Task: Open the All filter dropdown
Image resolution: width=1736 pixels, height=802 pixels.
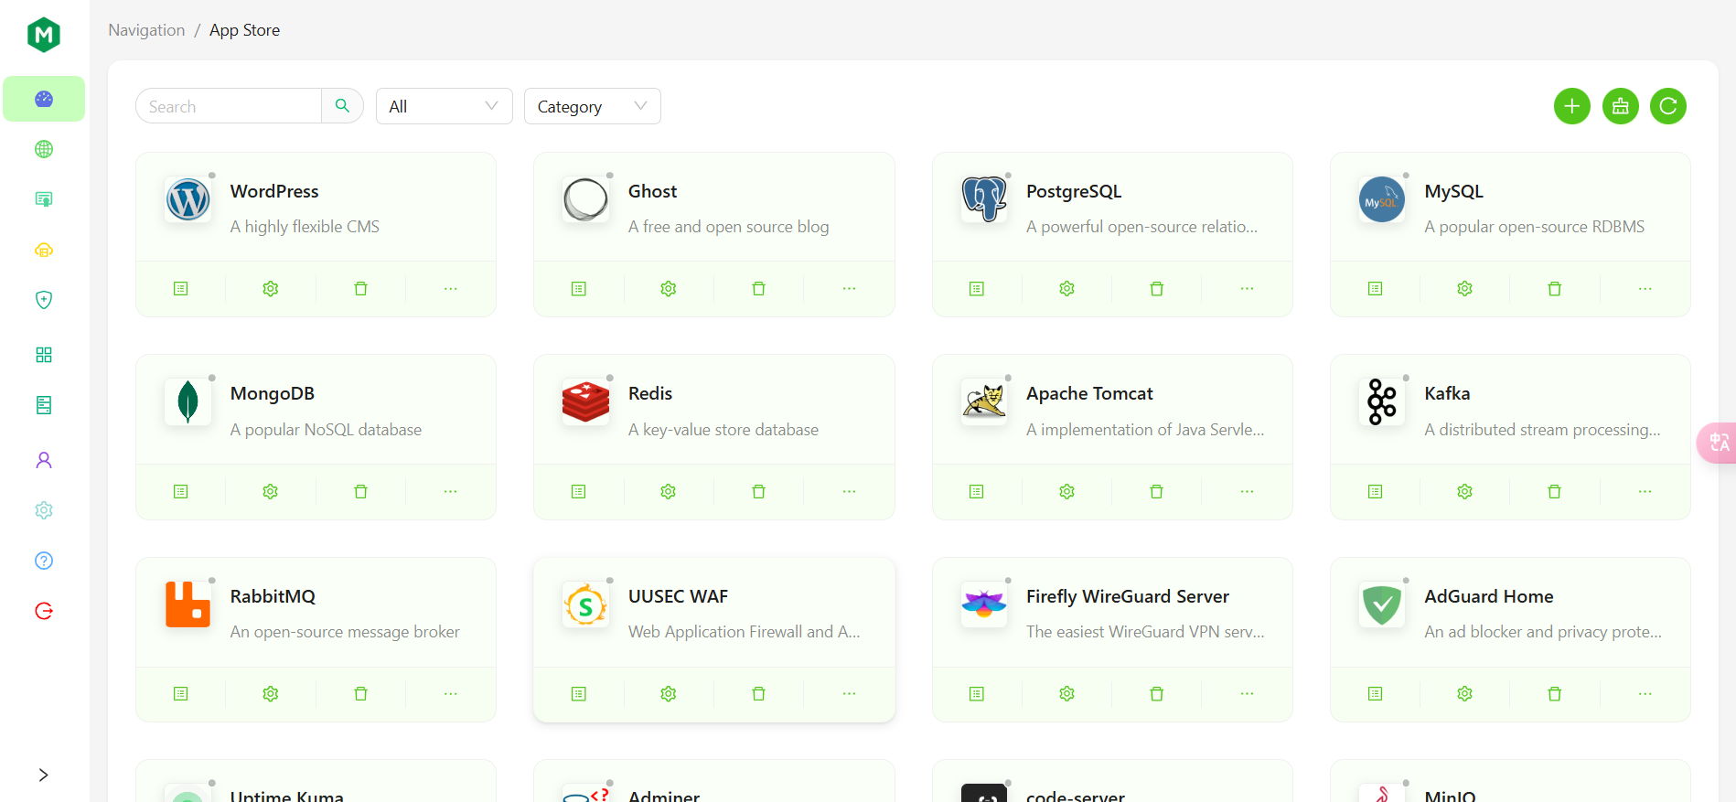Action: pyautogui.click(x=445, y=106)
